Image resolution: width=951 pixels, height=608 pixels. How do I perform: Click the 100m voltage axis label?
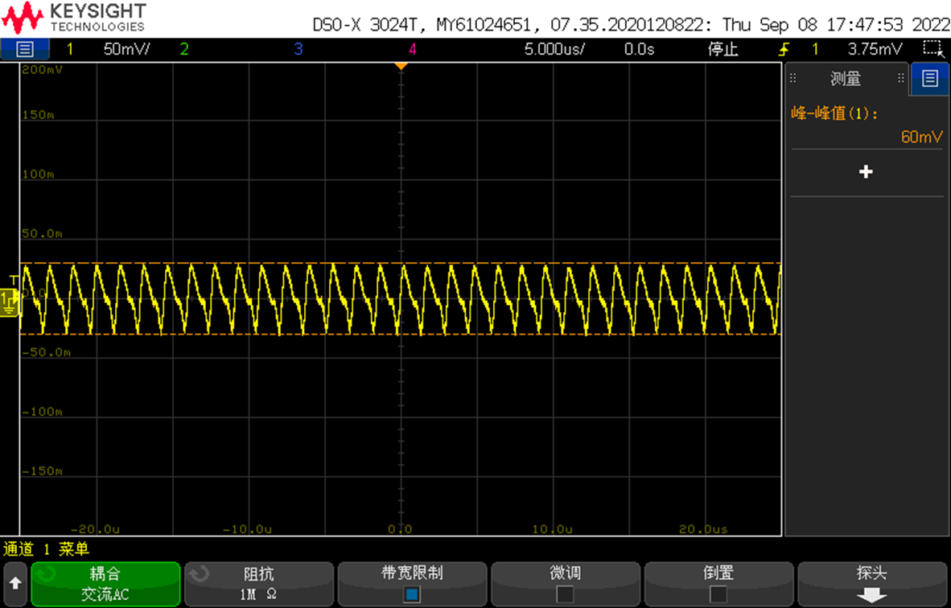[38, 175]
